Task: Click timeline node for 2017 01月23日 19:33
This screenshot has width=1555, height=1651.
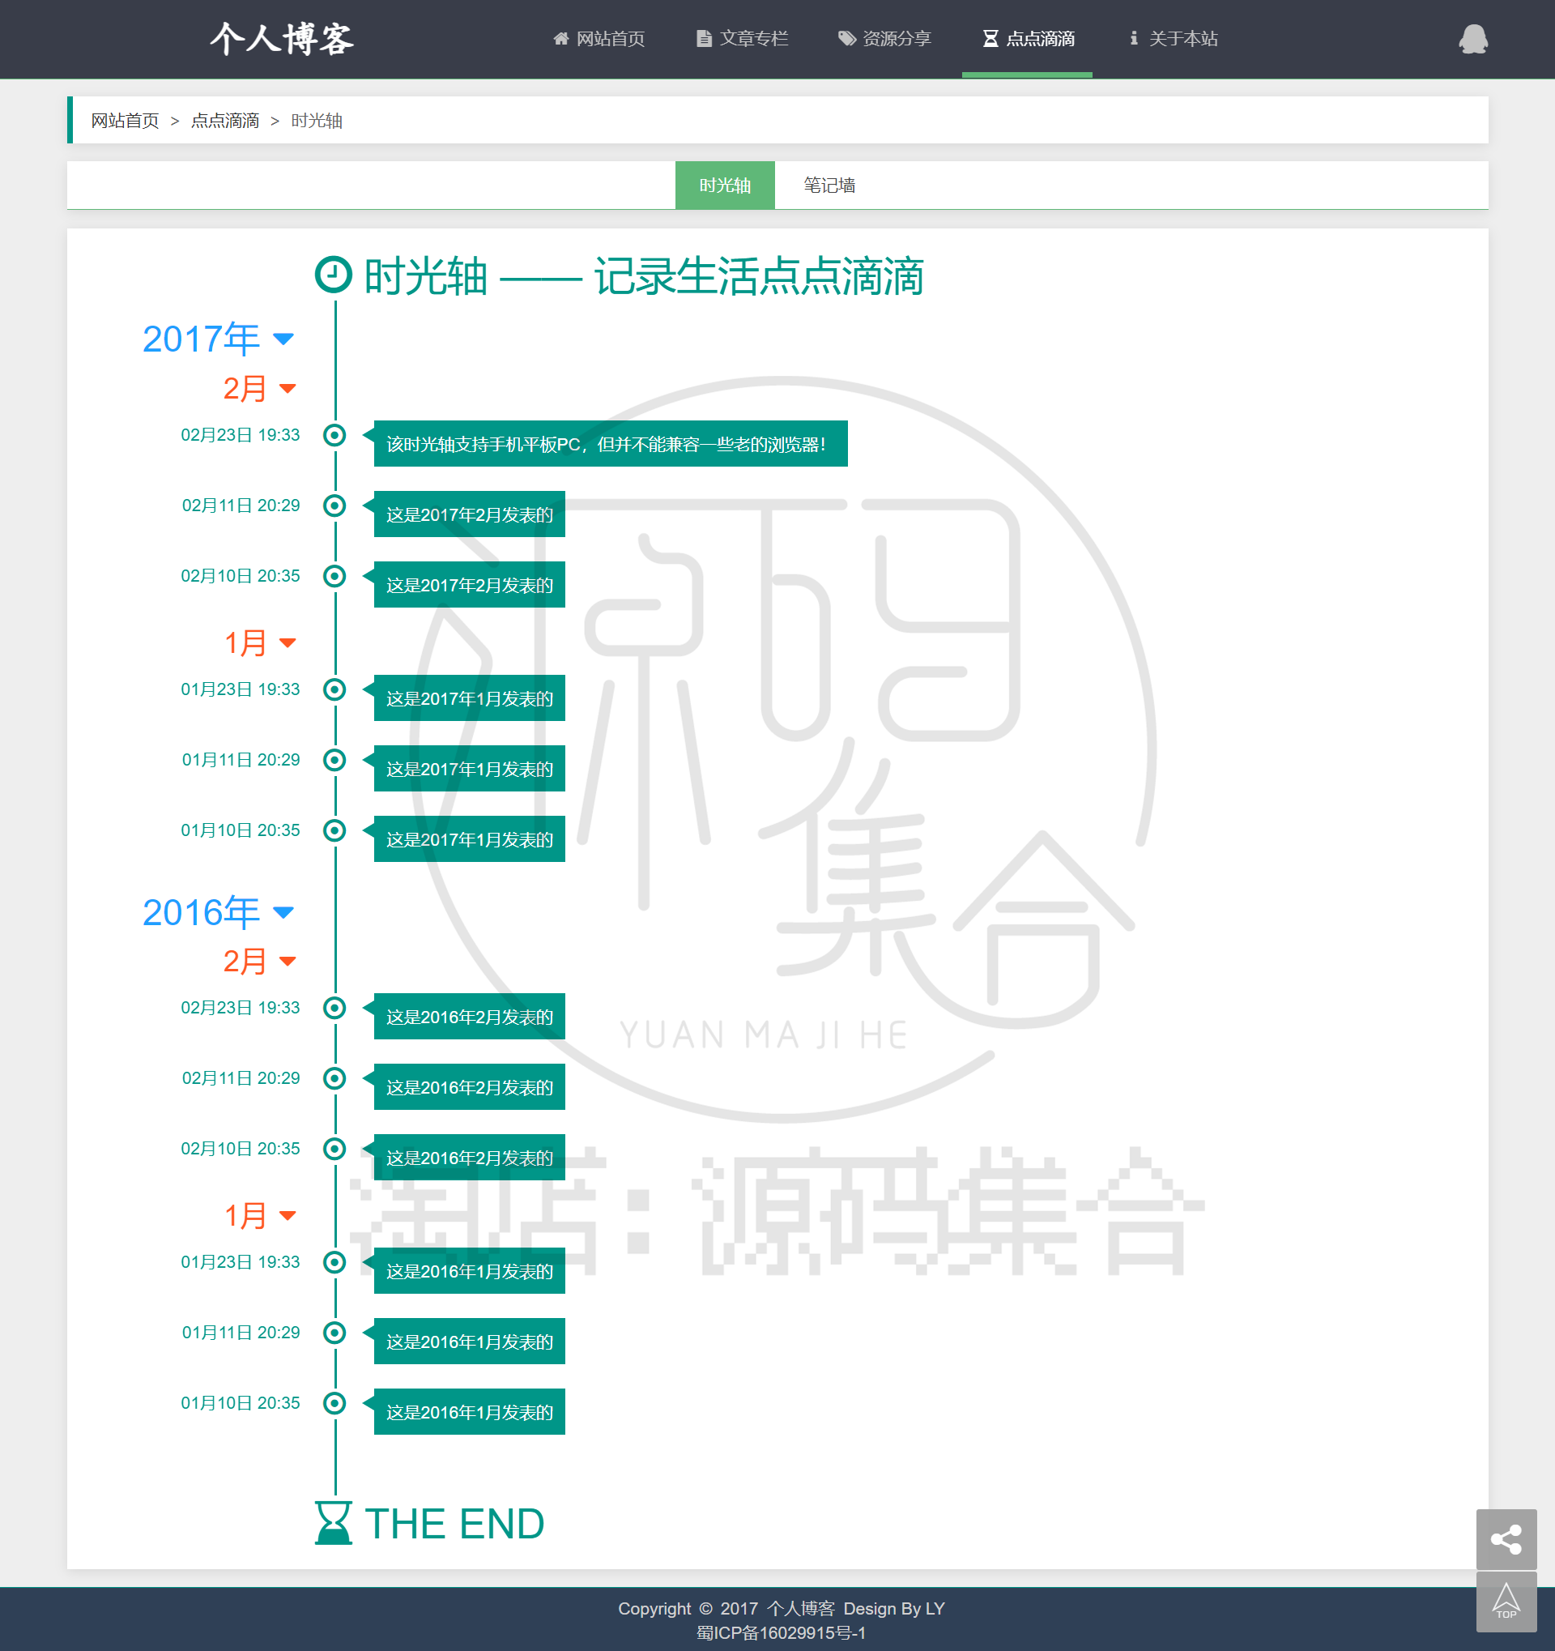Action: click(x=334, y=689)
